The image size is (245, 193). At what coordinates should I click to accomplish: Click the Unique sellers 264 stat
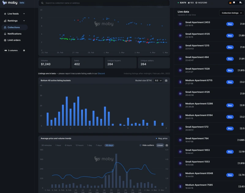(154, 63)
